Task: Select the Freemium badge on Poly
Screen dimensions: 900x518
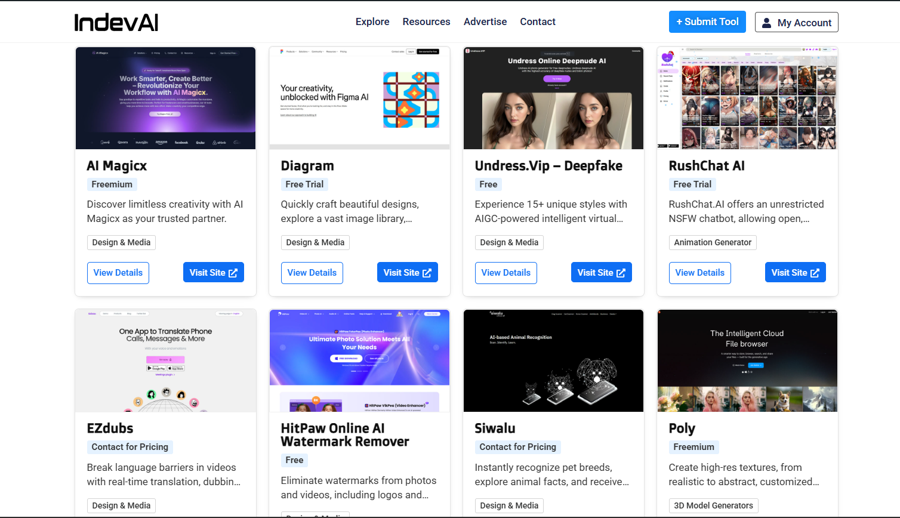Action: (694, 447)
